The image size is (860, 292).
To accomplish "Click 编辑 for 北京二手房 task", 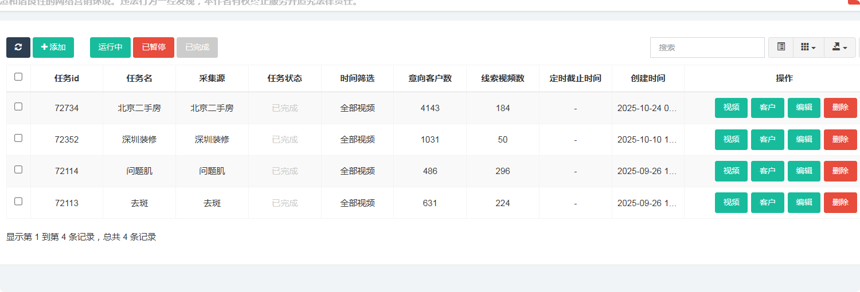I will coord(804,108).
